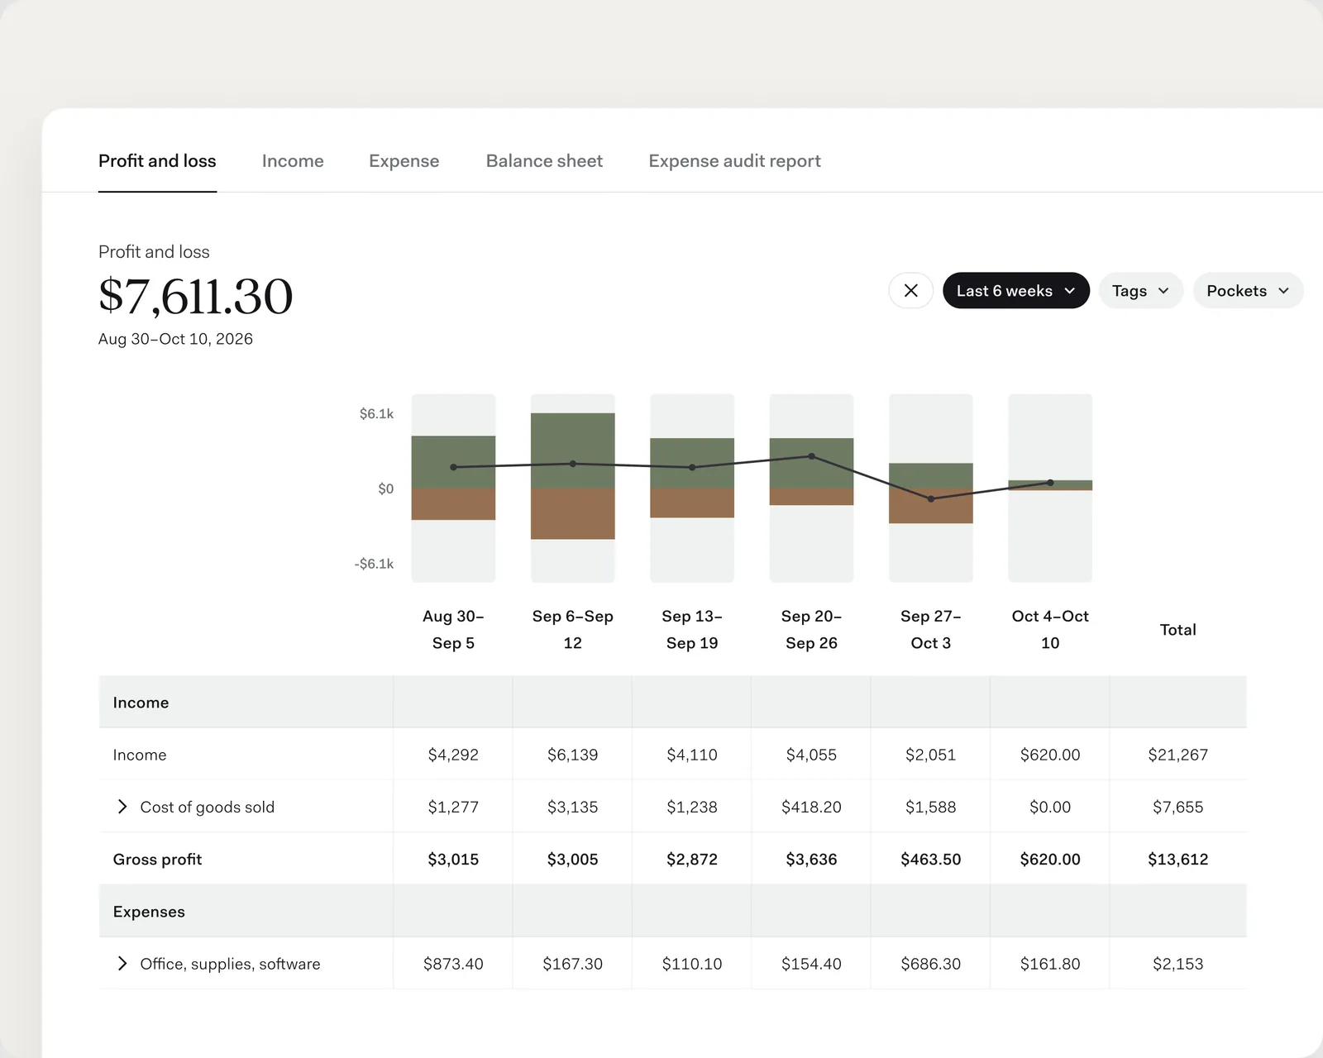Click the $2,051 income cell
This screenshot has width=1323, height=1058.
pyautogui.click(x=930, y=755)
